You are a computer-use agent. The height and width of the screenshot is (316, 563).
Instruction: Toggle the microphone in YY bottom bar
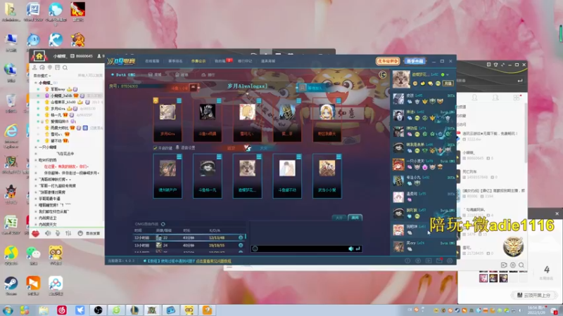(x=58, y=233)
